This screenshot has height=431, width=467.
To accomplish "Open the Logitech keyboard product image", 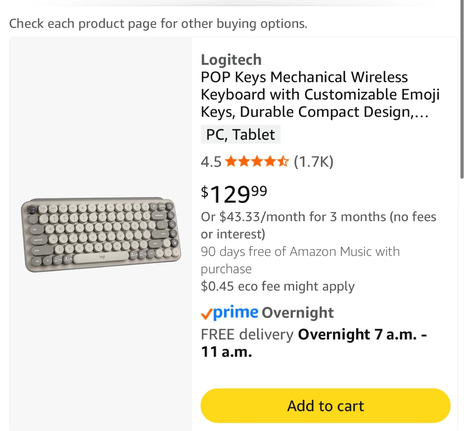I will 101,235.
